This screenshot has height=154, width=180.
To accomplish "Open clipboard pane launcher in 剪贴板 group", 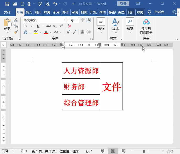I will click(x=19, y=39).
